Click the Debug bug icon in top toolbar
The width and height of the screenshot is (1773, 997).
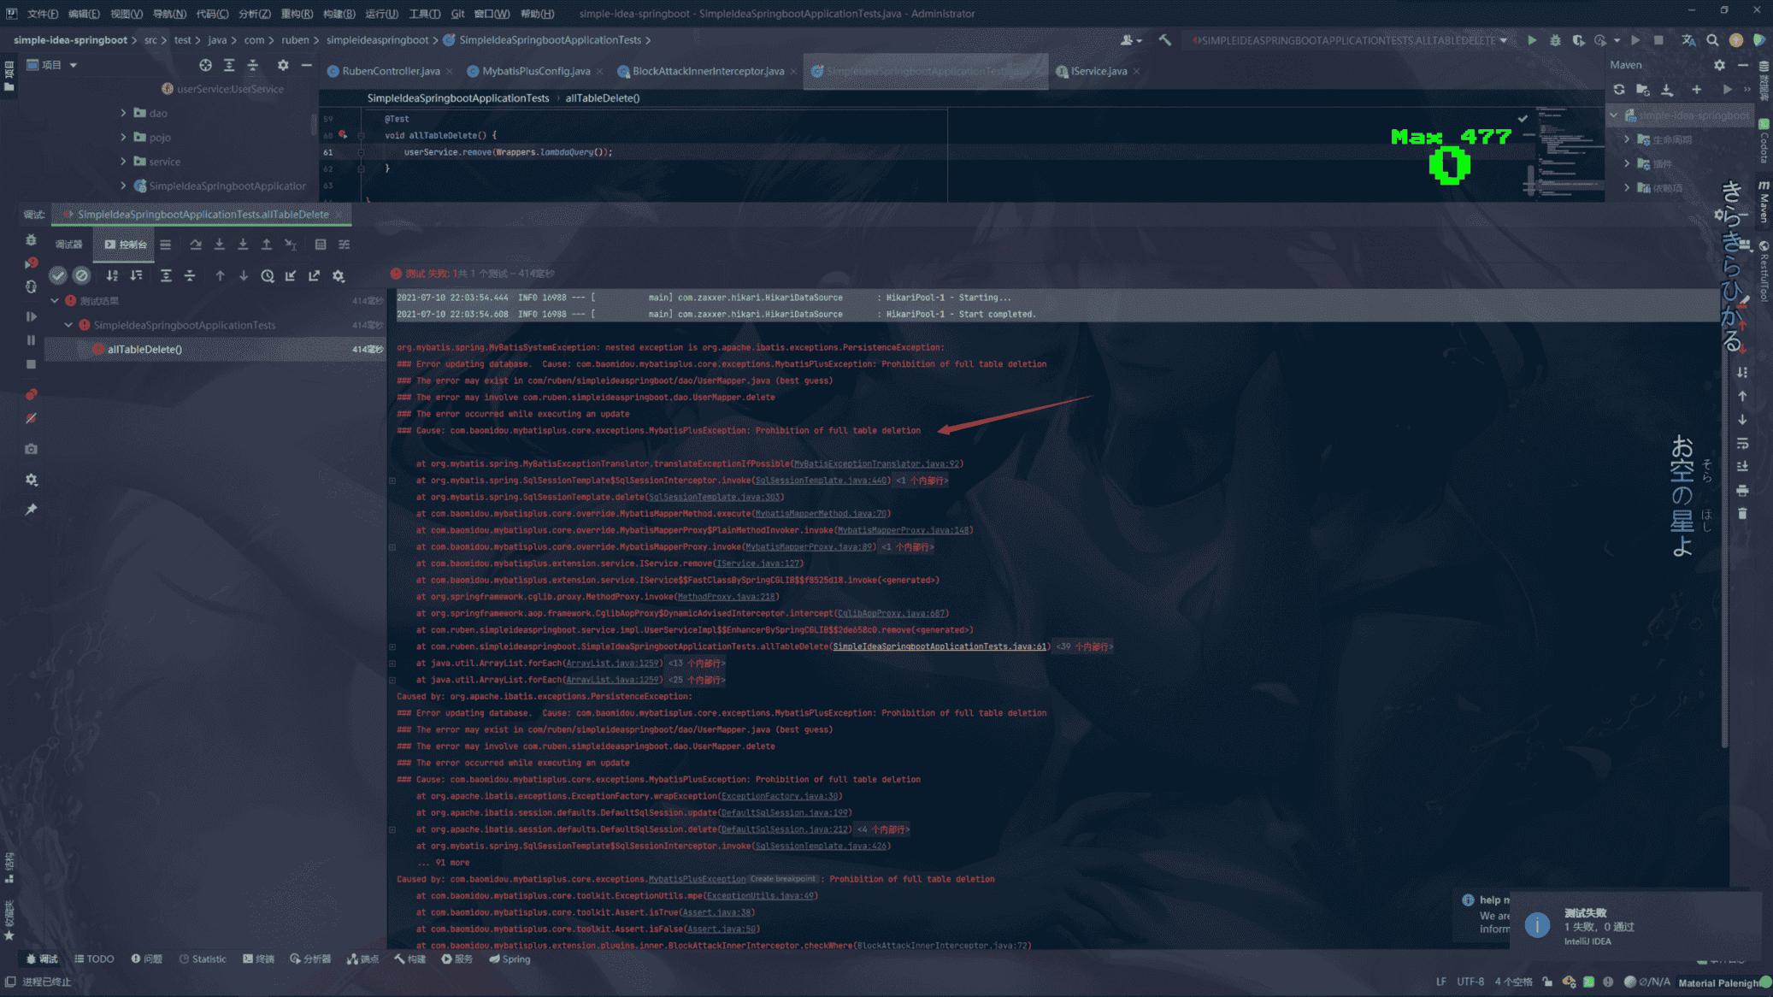click(1555, 40)
